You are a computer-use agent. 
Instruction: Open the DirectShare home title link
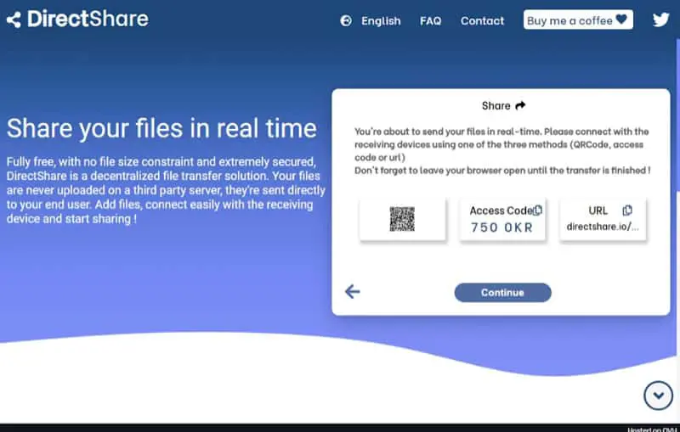click(x=88, y=19)
